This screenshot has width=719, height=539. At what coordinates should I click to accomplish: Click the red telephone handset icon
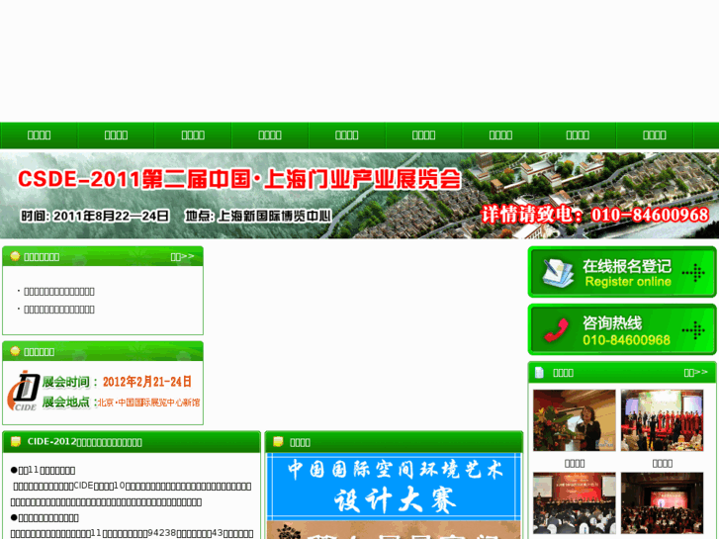pos(556,329)
